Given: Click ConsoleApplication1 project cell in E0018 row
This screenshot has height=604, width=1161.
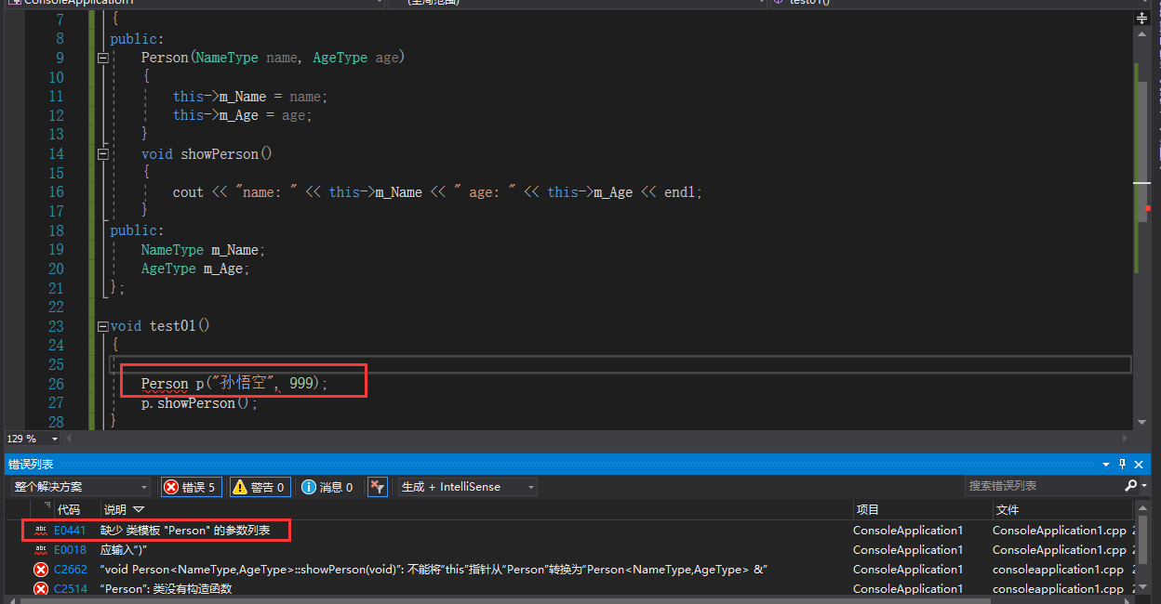Looking at the screenshot, I should point(908,550).
